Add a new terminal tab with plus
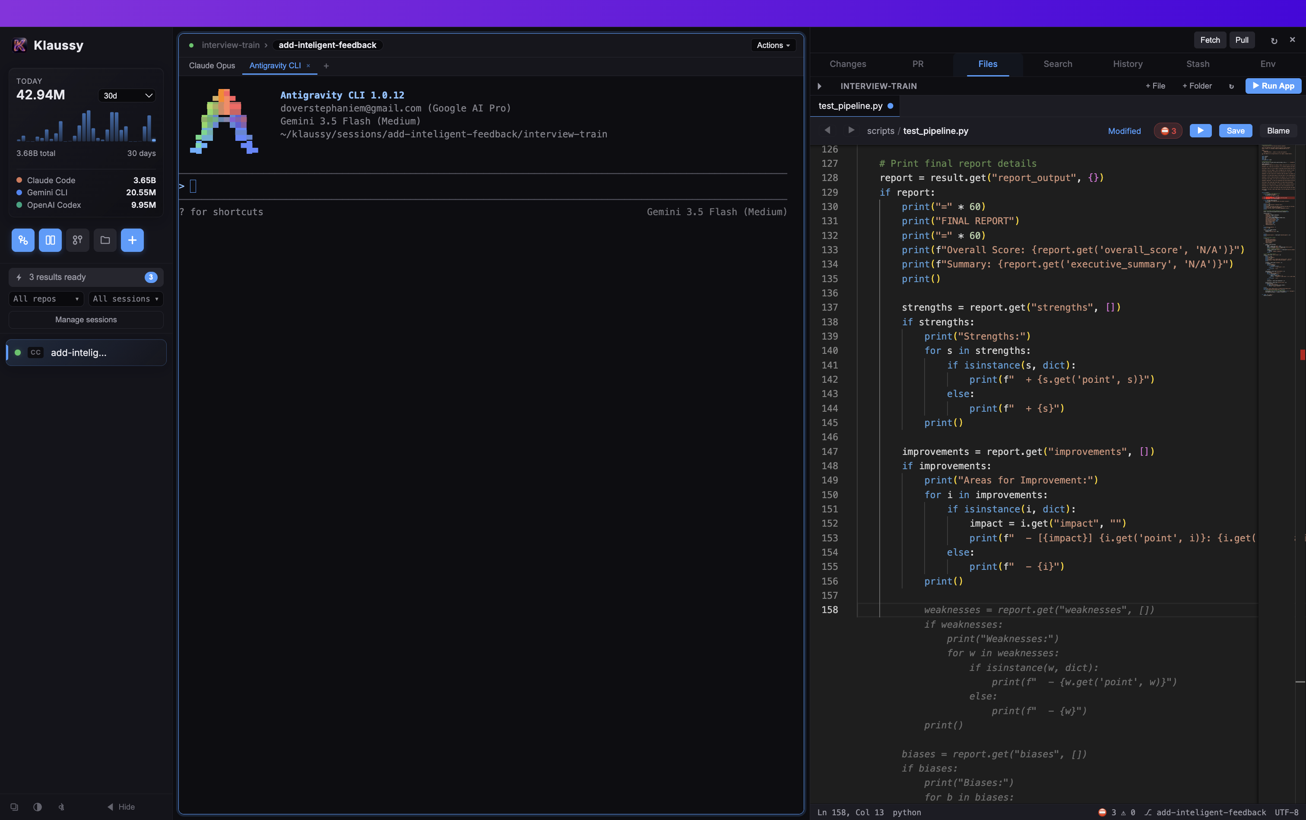 click(x=326, y=66)
